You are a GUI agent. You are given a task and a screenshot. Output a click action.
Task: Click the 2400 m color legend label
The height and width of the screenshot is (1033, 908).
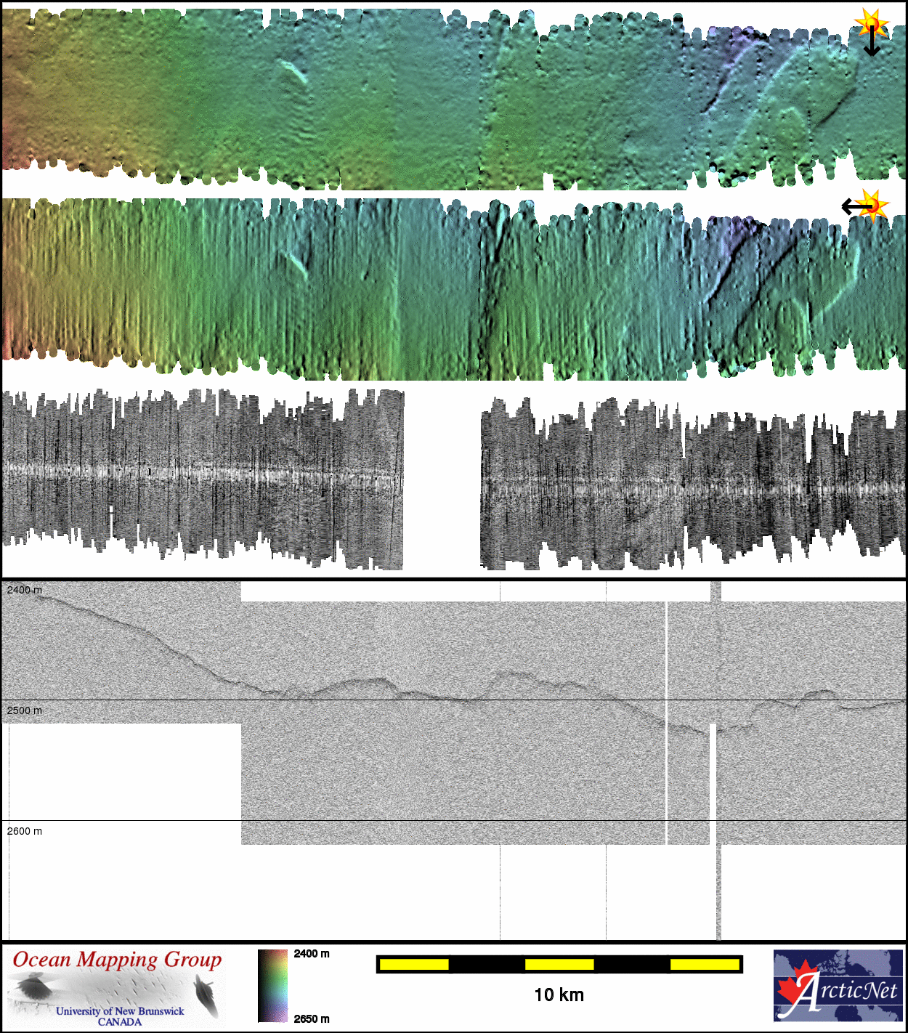(x=312, y=954)
